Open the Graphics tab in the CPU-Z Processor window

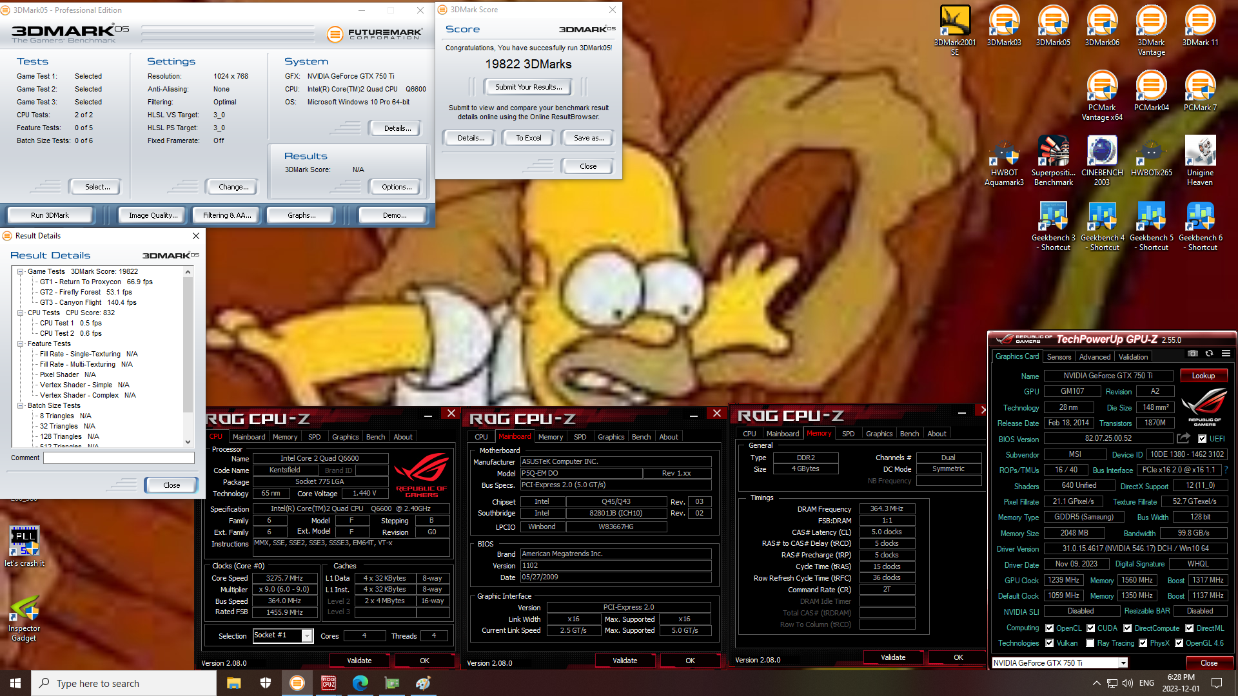point(345,437)
